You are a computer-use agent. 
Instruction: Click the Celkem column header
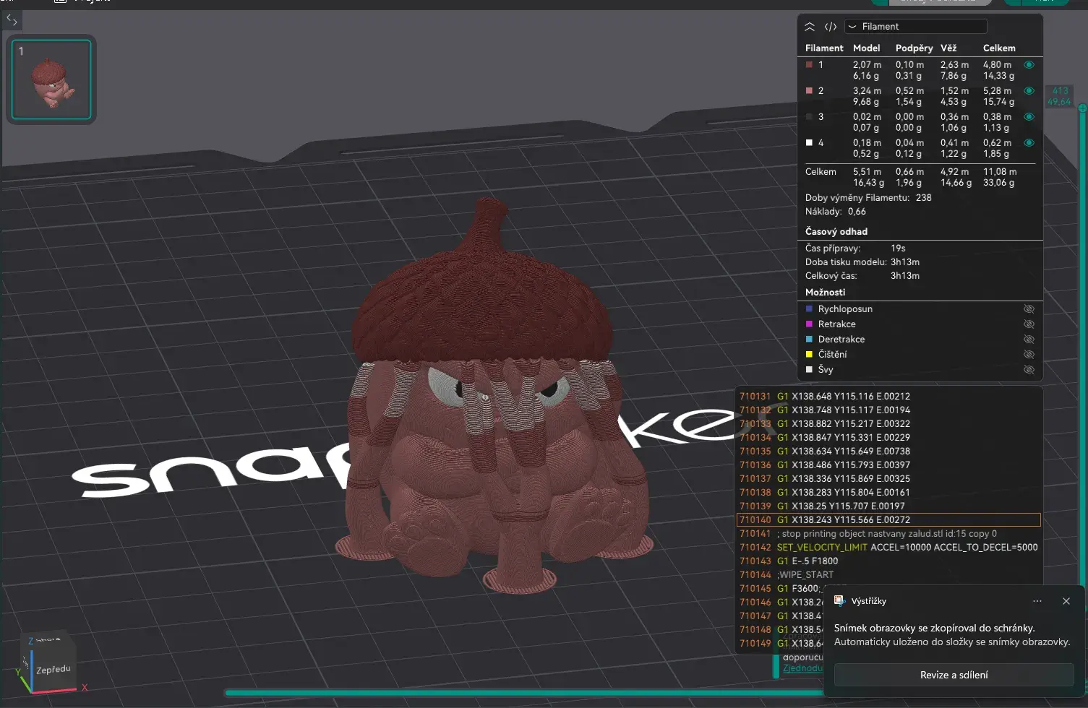pos(999,48)
